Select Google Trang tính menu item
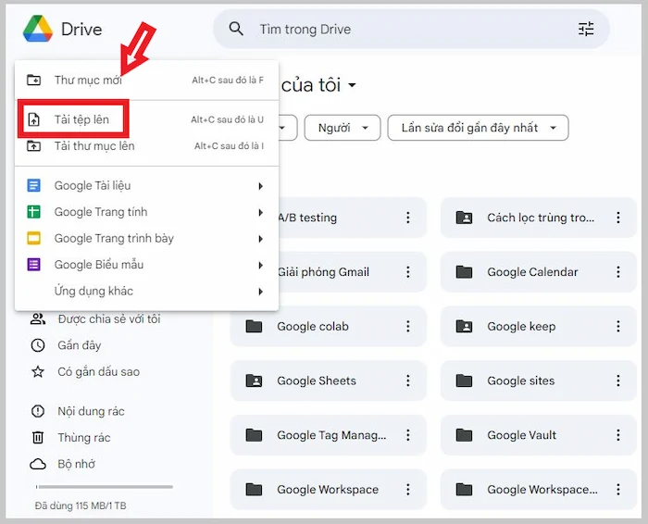 146,212
